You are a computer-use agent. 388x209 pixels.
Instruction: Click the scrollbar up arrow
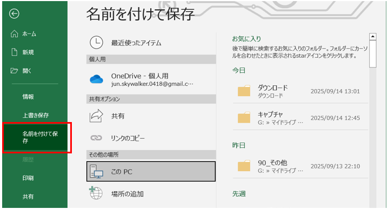point(373,37)
